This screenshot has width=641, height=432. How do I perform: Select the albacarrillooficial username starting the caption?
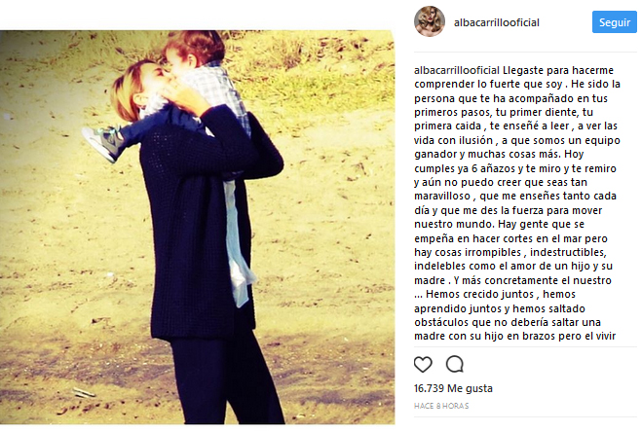click(x=457, y=71)
